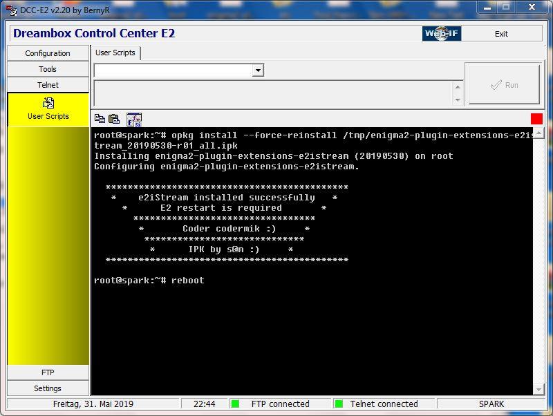Select the User Scripts sidebar item
The width and height of the screenshot is (553, 416).
point(48,110)
